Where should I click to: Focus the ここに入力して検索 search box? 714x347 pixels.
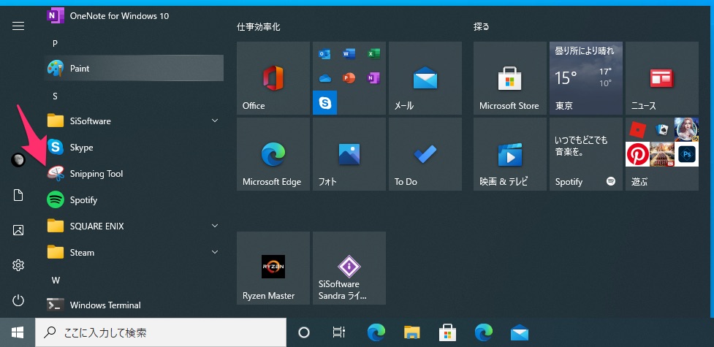pyautogui.click(x=161, y=333)
